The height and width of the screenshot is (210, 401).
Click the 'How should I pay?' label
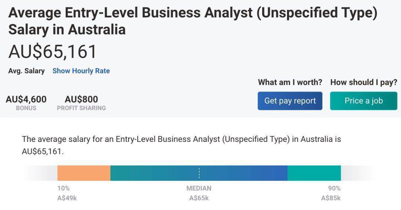(363, 82)
